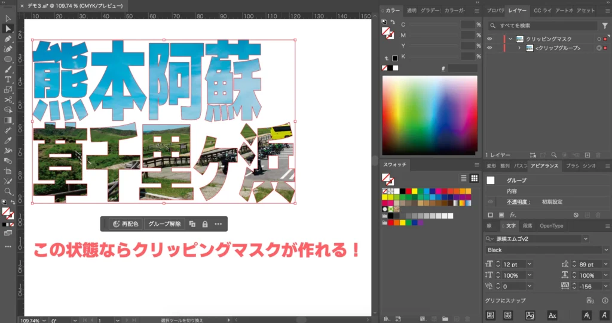The image size is (612, 323).
Task: Collapse the クリッピングマスク layer tree
Action: 510,39
